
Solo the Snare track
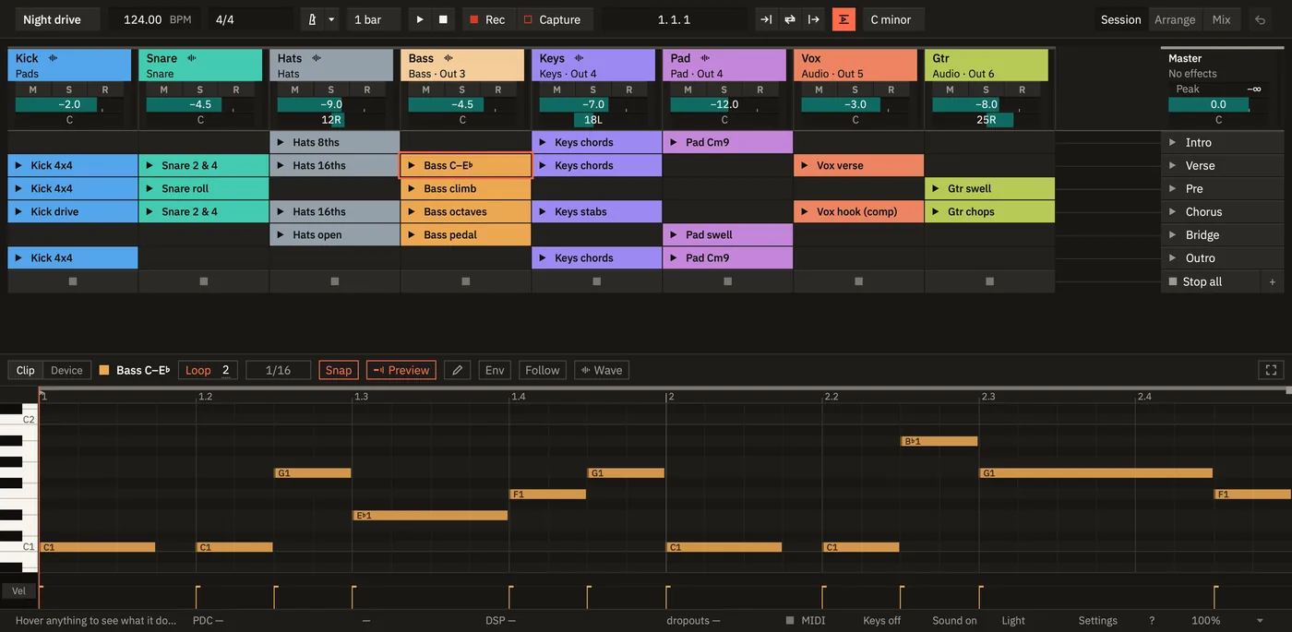[x=199, y=89]
